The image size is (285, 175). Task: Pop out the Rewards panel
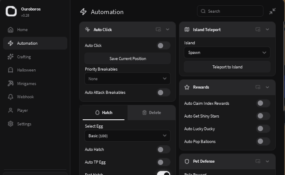[258, 87]
